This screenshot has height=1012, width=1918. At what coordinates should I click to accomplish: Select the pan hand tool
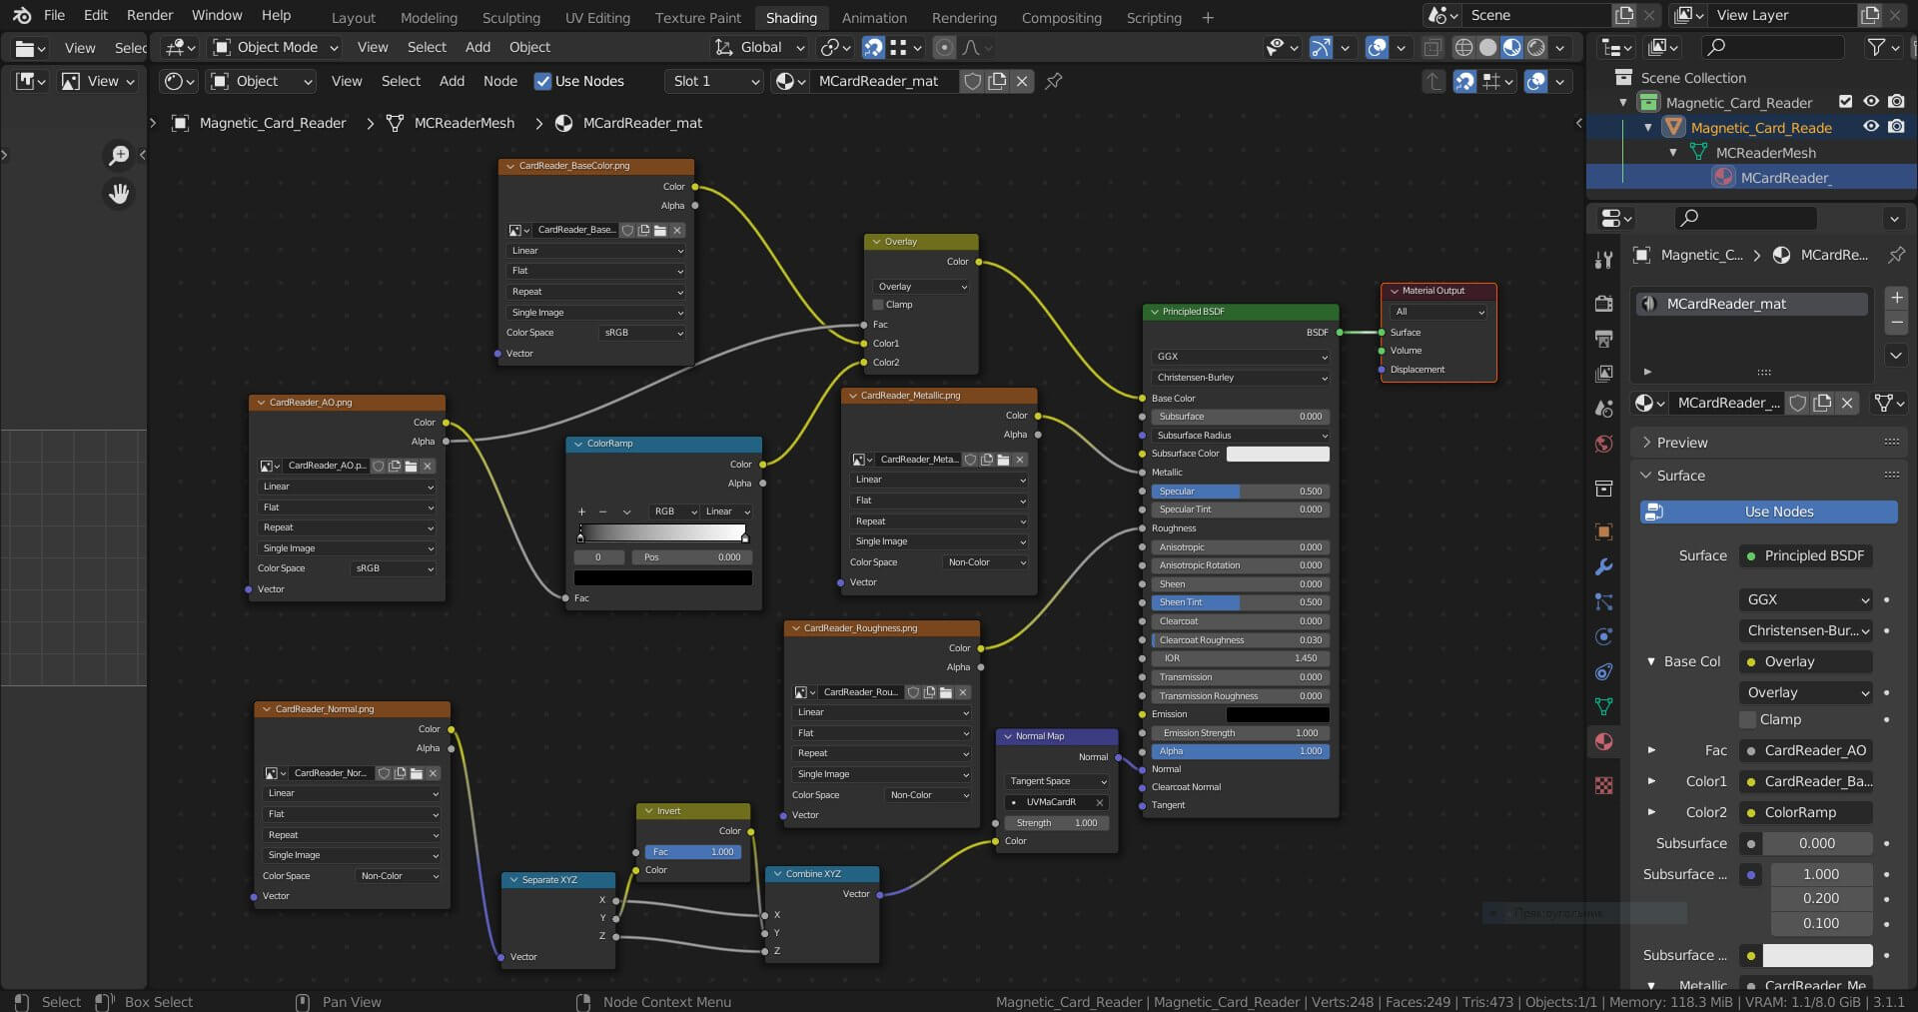pyautogui.click(x=119, y=194)
